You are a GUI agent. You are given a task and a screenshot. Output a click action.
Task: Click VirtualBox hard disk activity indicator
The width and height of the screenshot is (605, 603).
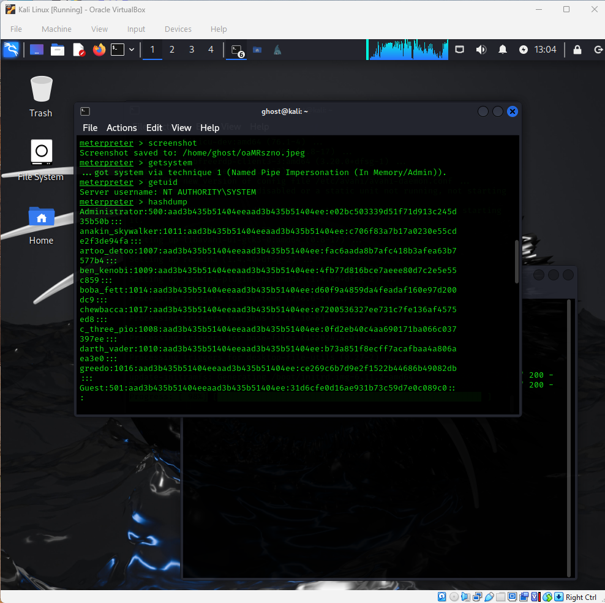click(x=442, y=597)
